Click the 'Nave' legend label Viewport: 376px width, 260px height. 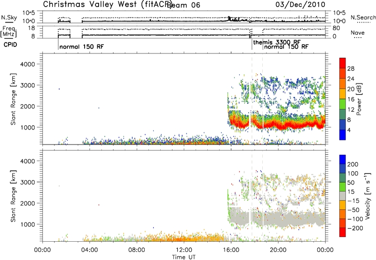pyautogui.click(x=358, y=33)
